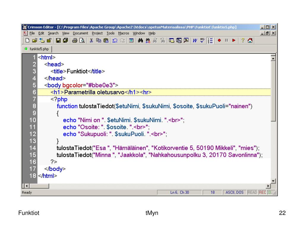
Task: Click the Open Remote (FTP) icon
Action: pos(42,40)
